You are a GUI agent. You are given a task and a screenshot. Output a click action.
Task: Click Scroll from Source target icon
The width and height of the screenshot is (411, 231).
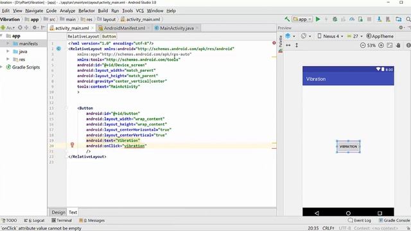(x=20, y=28)
